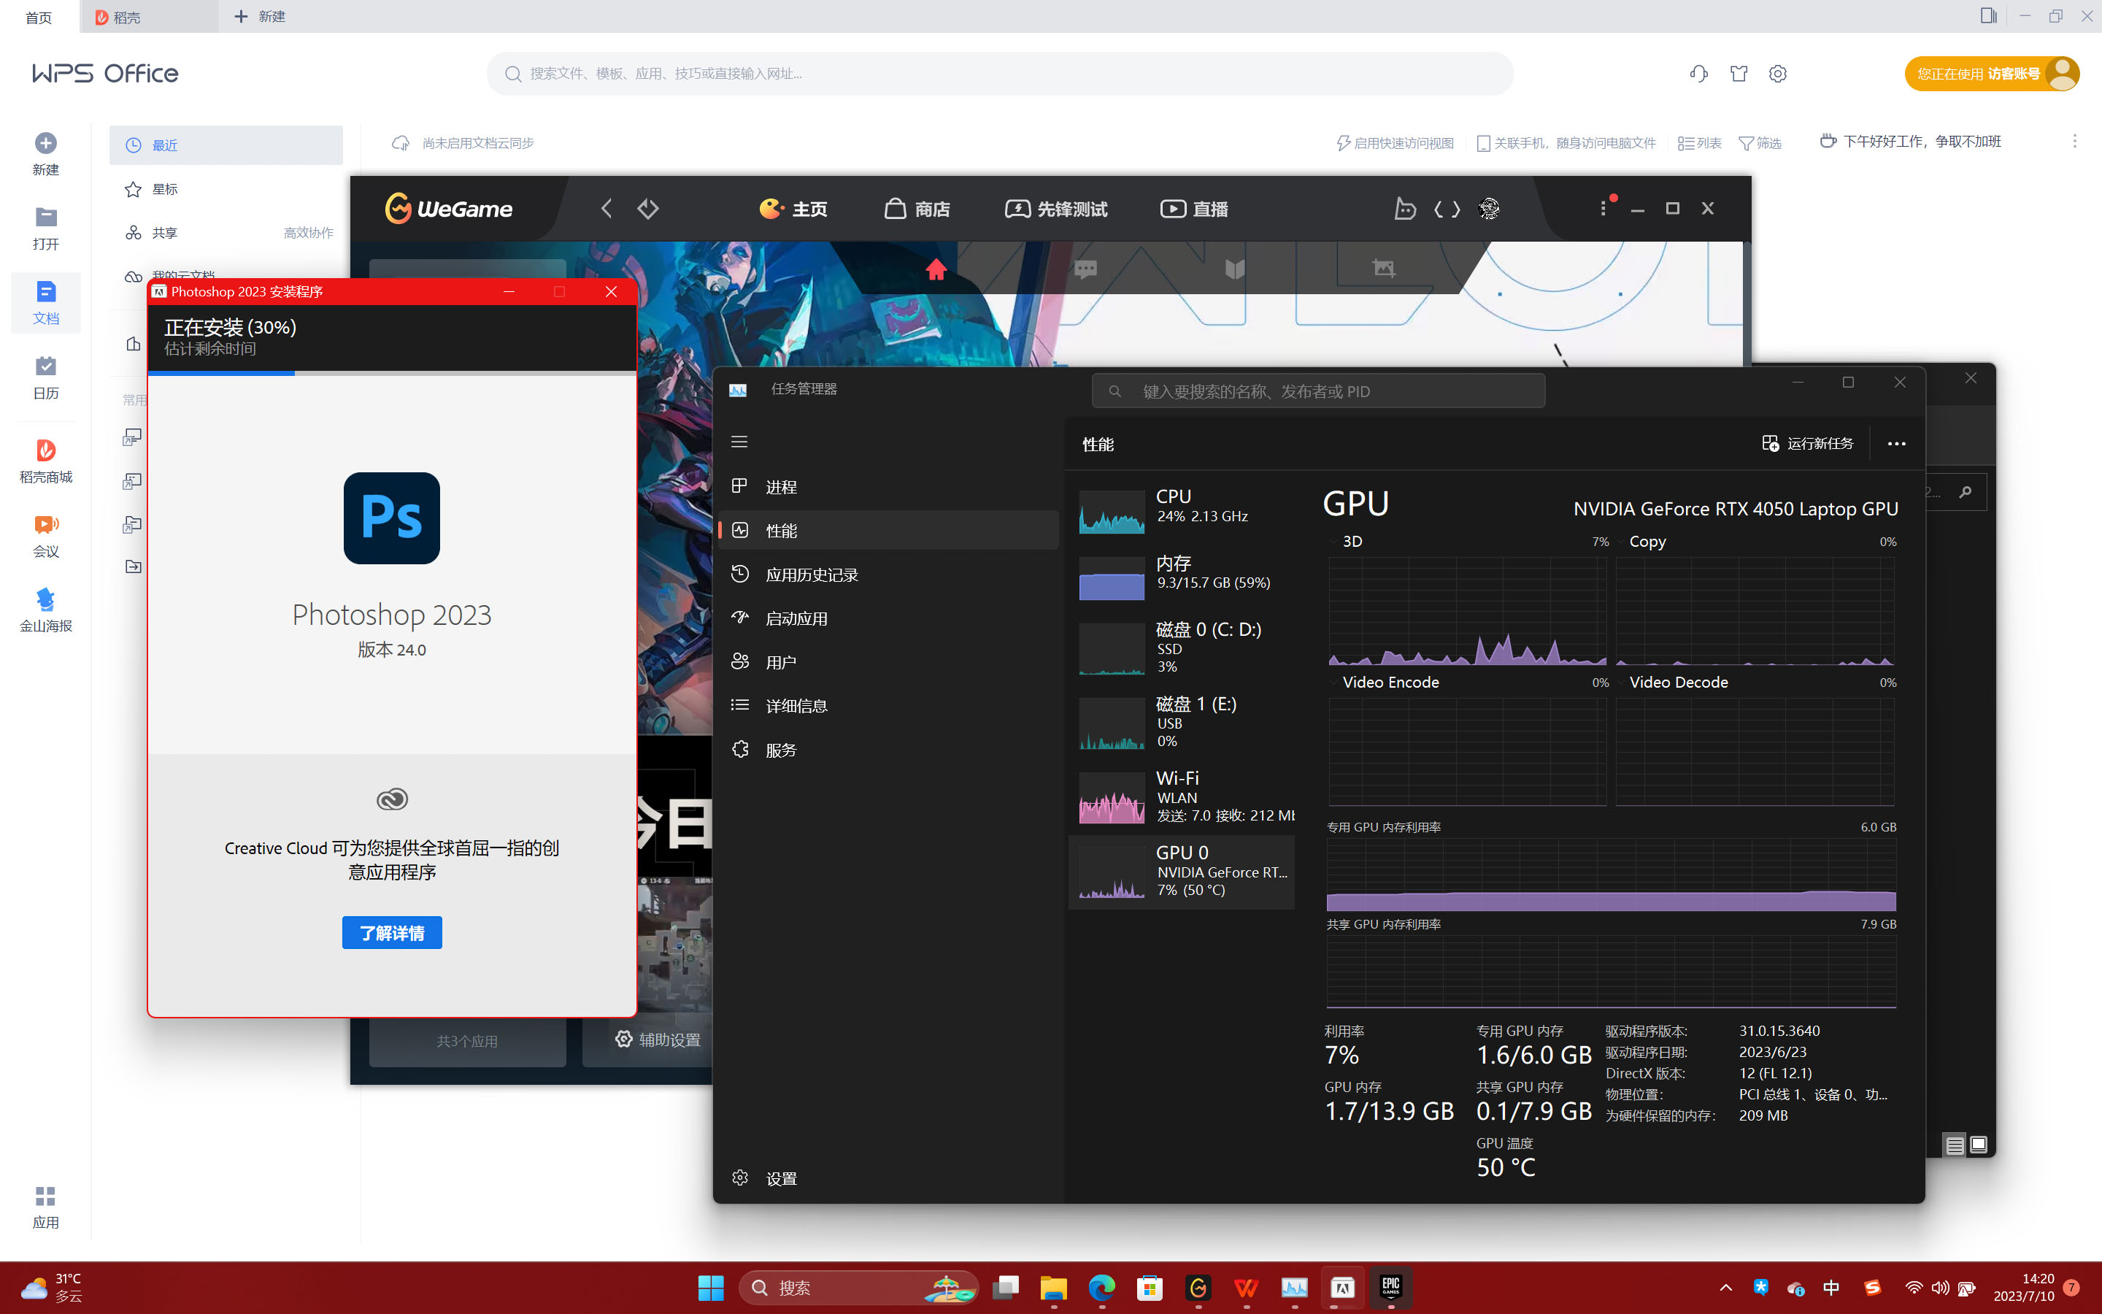Image resolution: width=2102 pixels, height=1314 pixels.
Task: Open the Task Manager more options ellipsis
Action: coord(1896,444)
